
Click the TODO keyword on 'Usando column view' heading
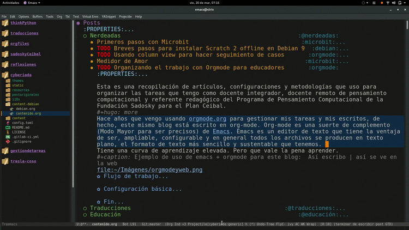104,55
